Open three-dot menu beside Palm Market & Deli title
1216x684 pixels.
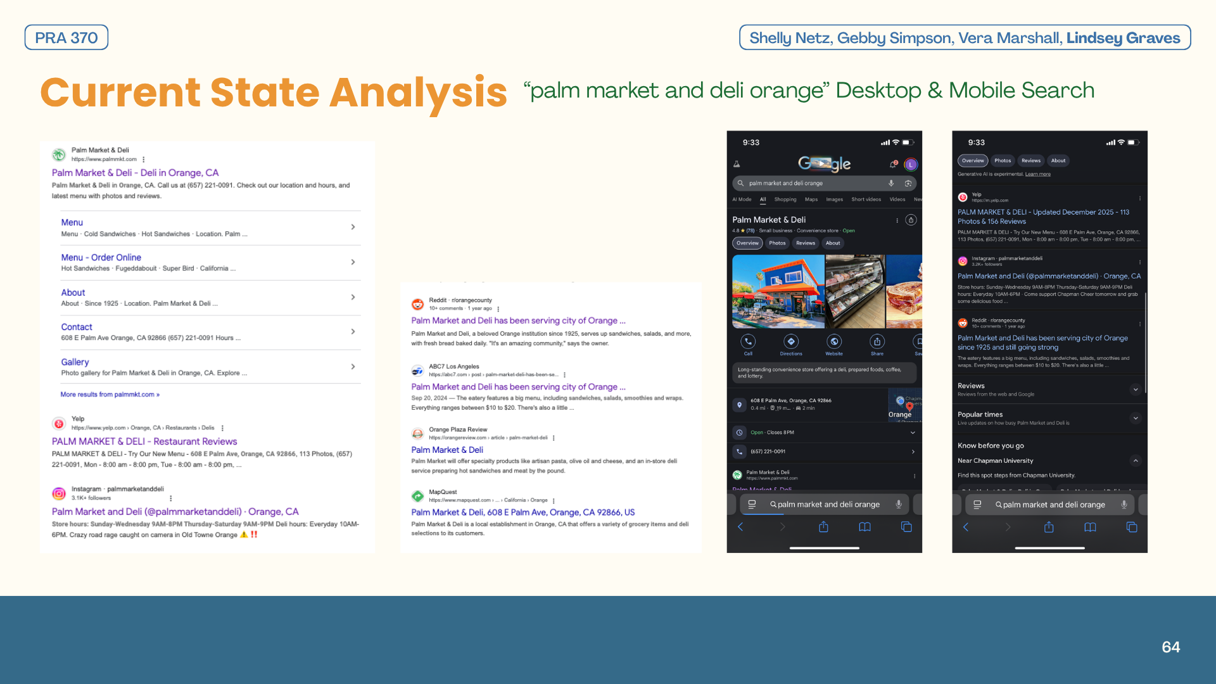(x=897, y=220)
